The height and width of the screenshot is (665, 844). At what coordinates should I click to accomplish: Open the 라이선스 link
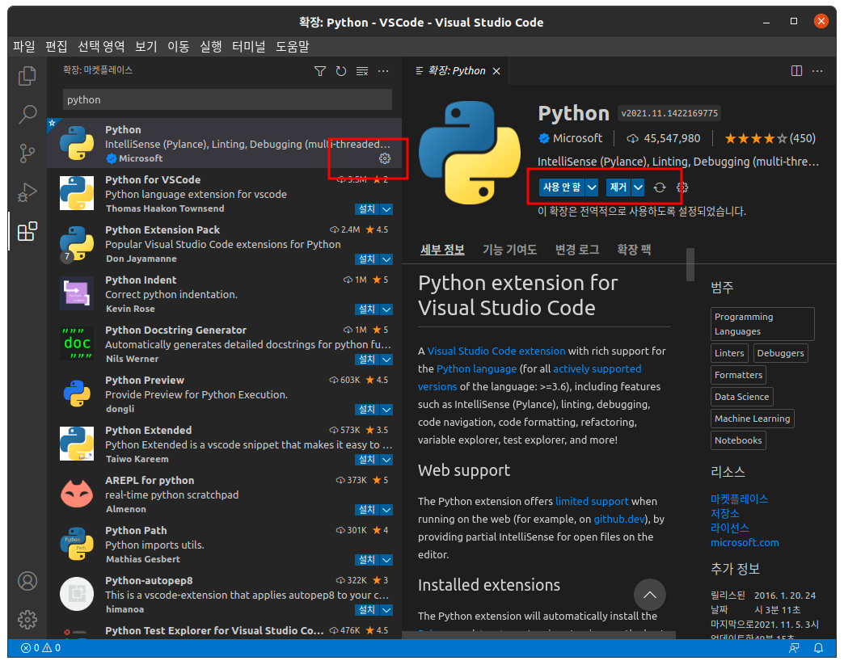click(x=729, y=528)
